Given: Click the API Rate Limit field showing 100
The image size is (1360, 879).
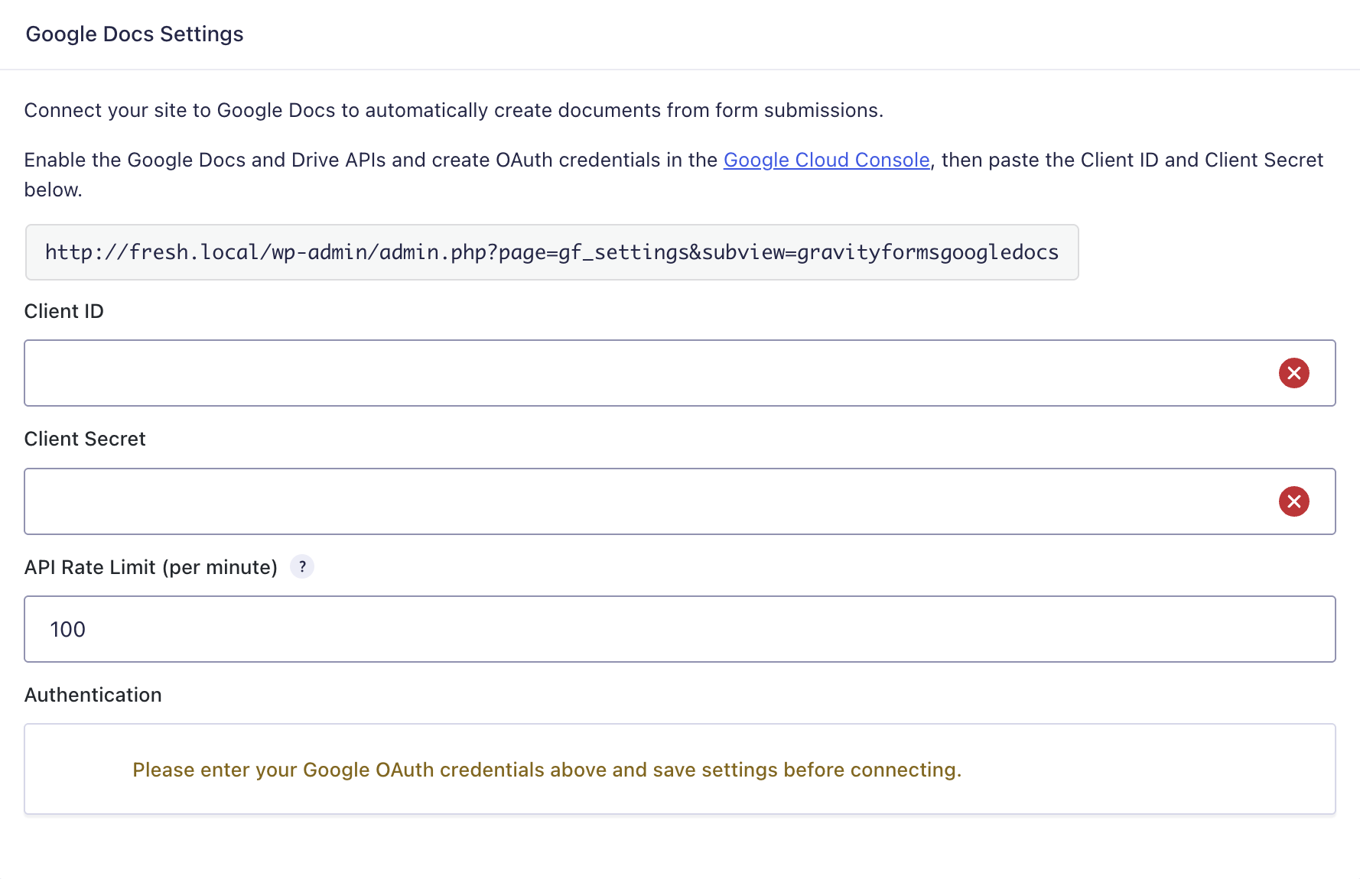Looking at the screenshot, I should (679, 629).
